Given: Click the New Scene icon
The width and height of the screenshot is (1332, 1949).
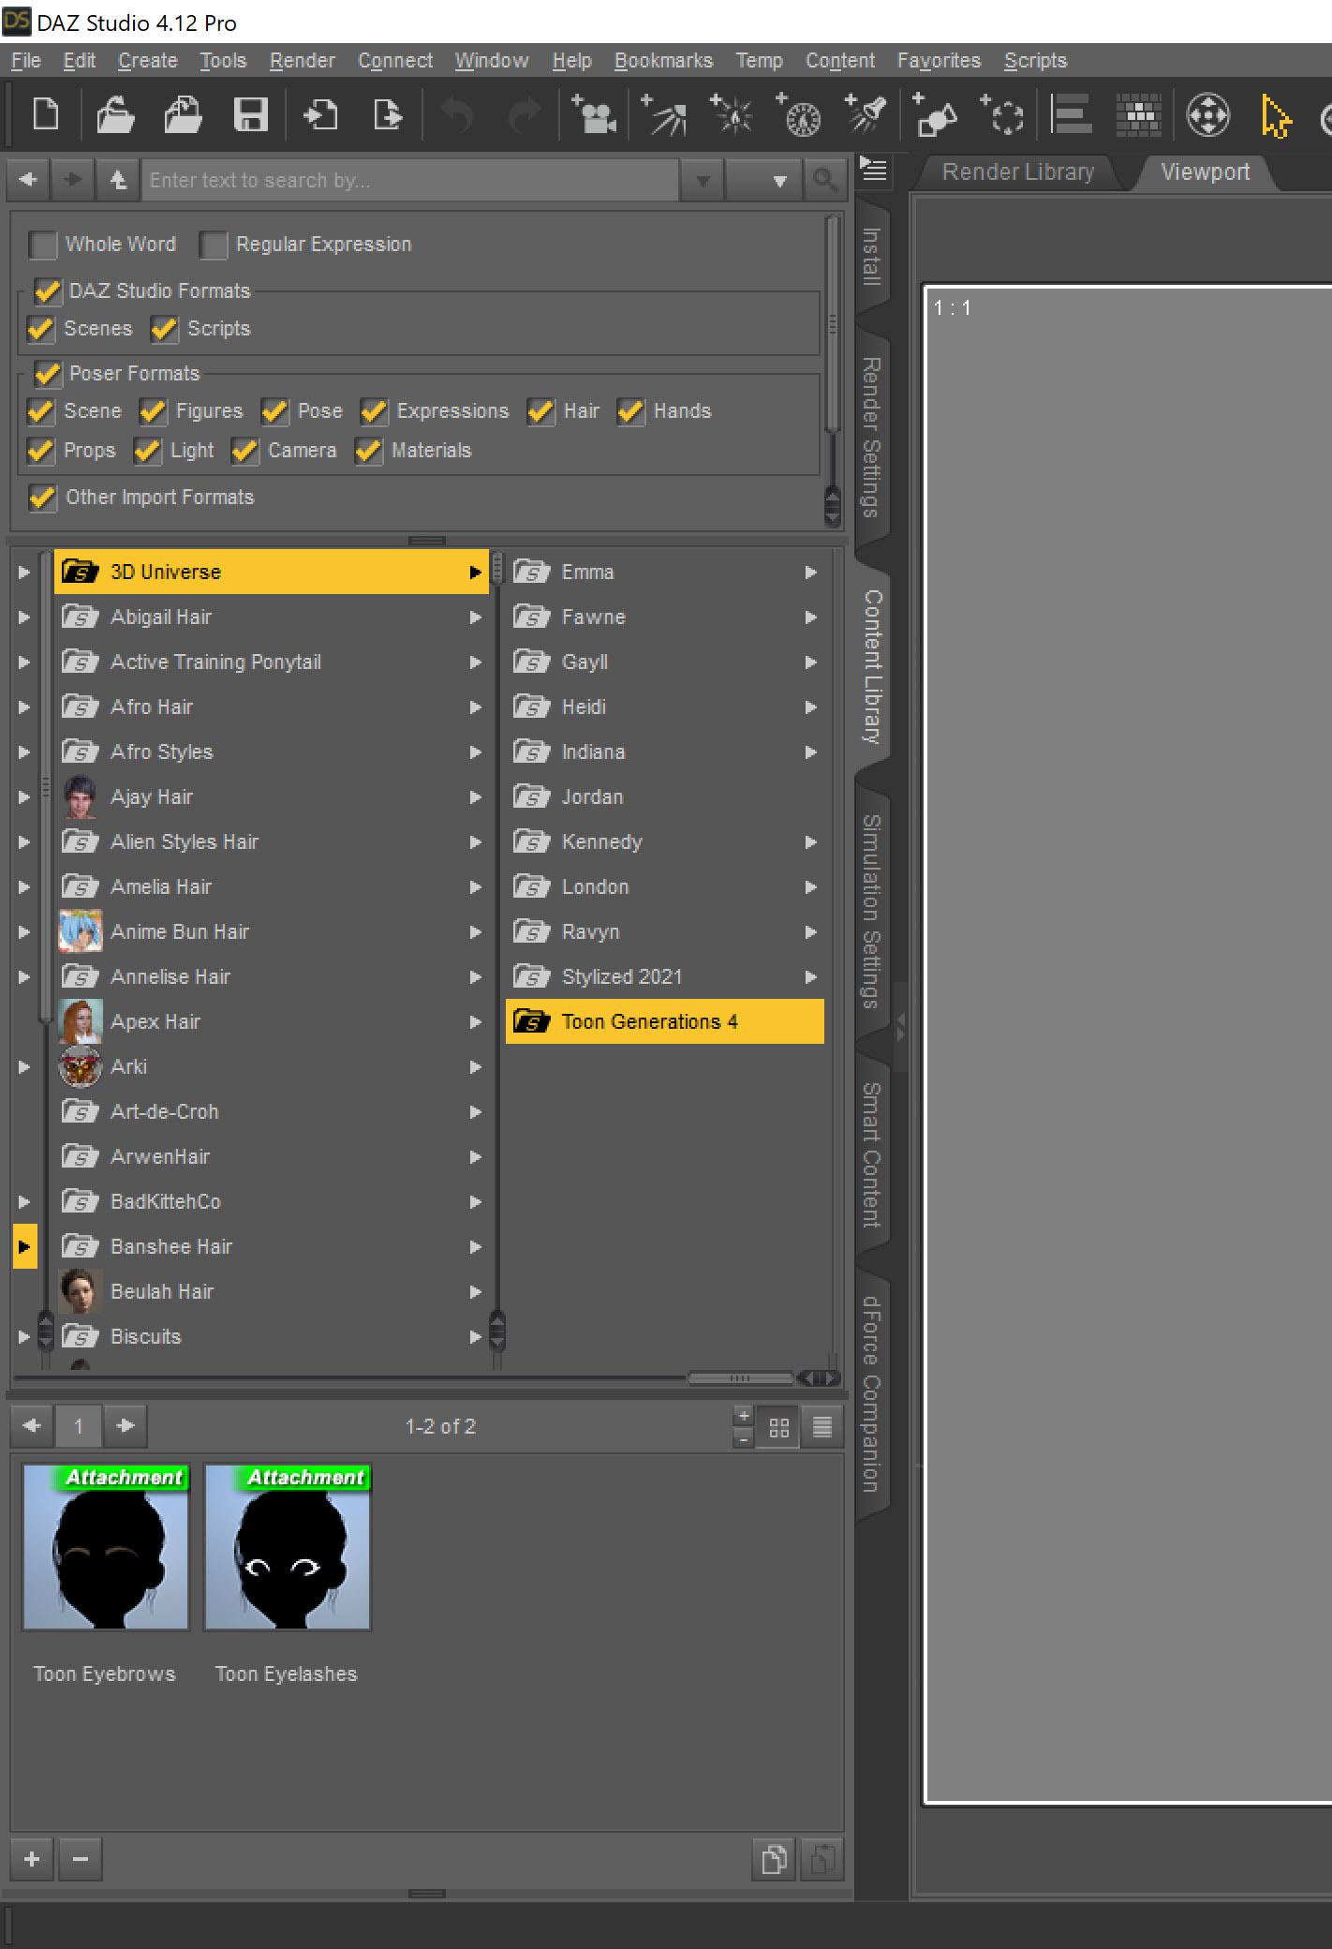Looking at the screenshot, I should point(45,116).
